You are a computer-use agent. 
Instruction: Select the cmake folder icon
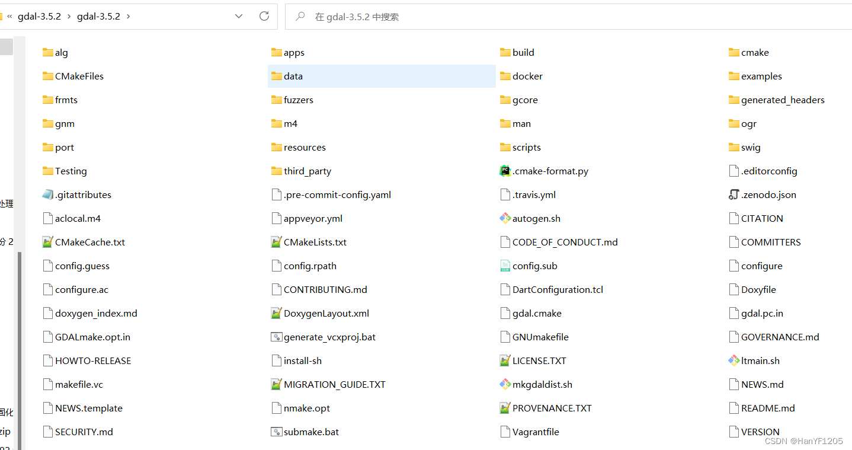[x=734, y=52]
